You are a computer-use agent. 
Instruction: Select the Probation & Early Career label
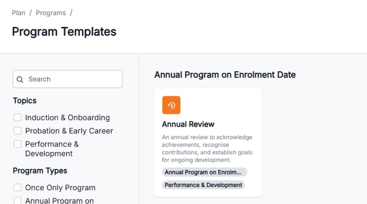point(69,131)
